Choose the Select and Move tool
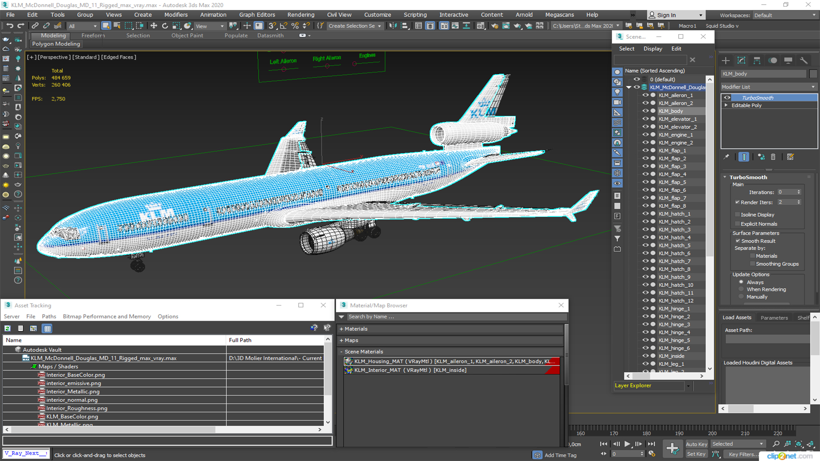The height and width of the screenshot is (461, 820). pyautogui.click(x=154, y=26)
